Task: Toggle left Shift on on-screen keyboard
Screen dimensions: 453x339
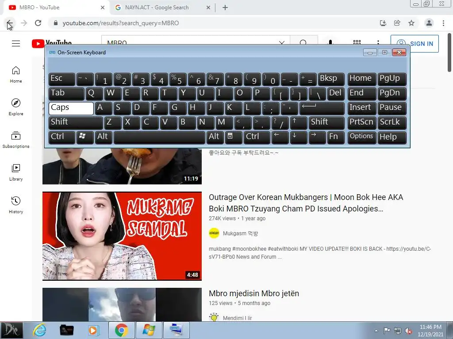Action: [x=76, y=123]
